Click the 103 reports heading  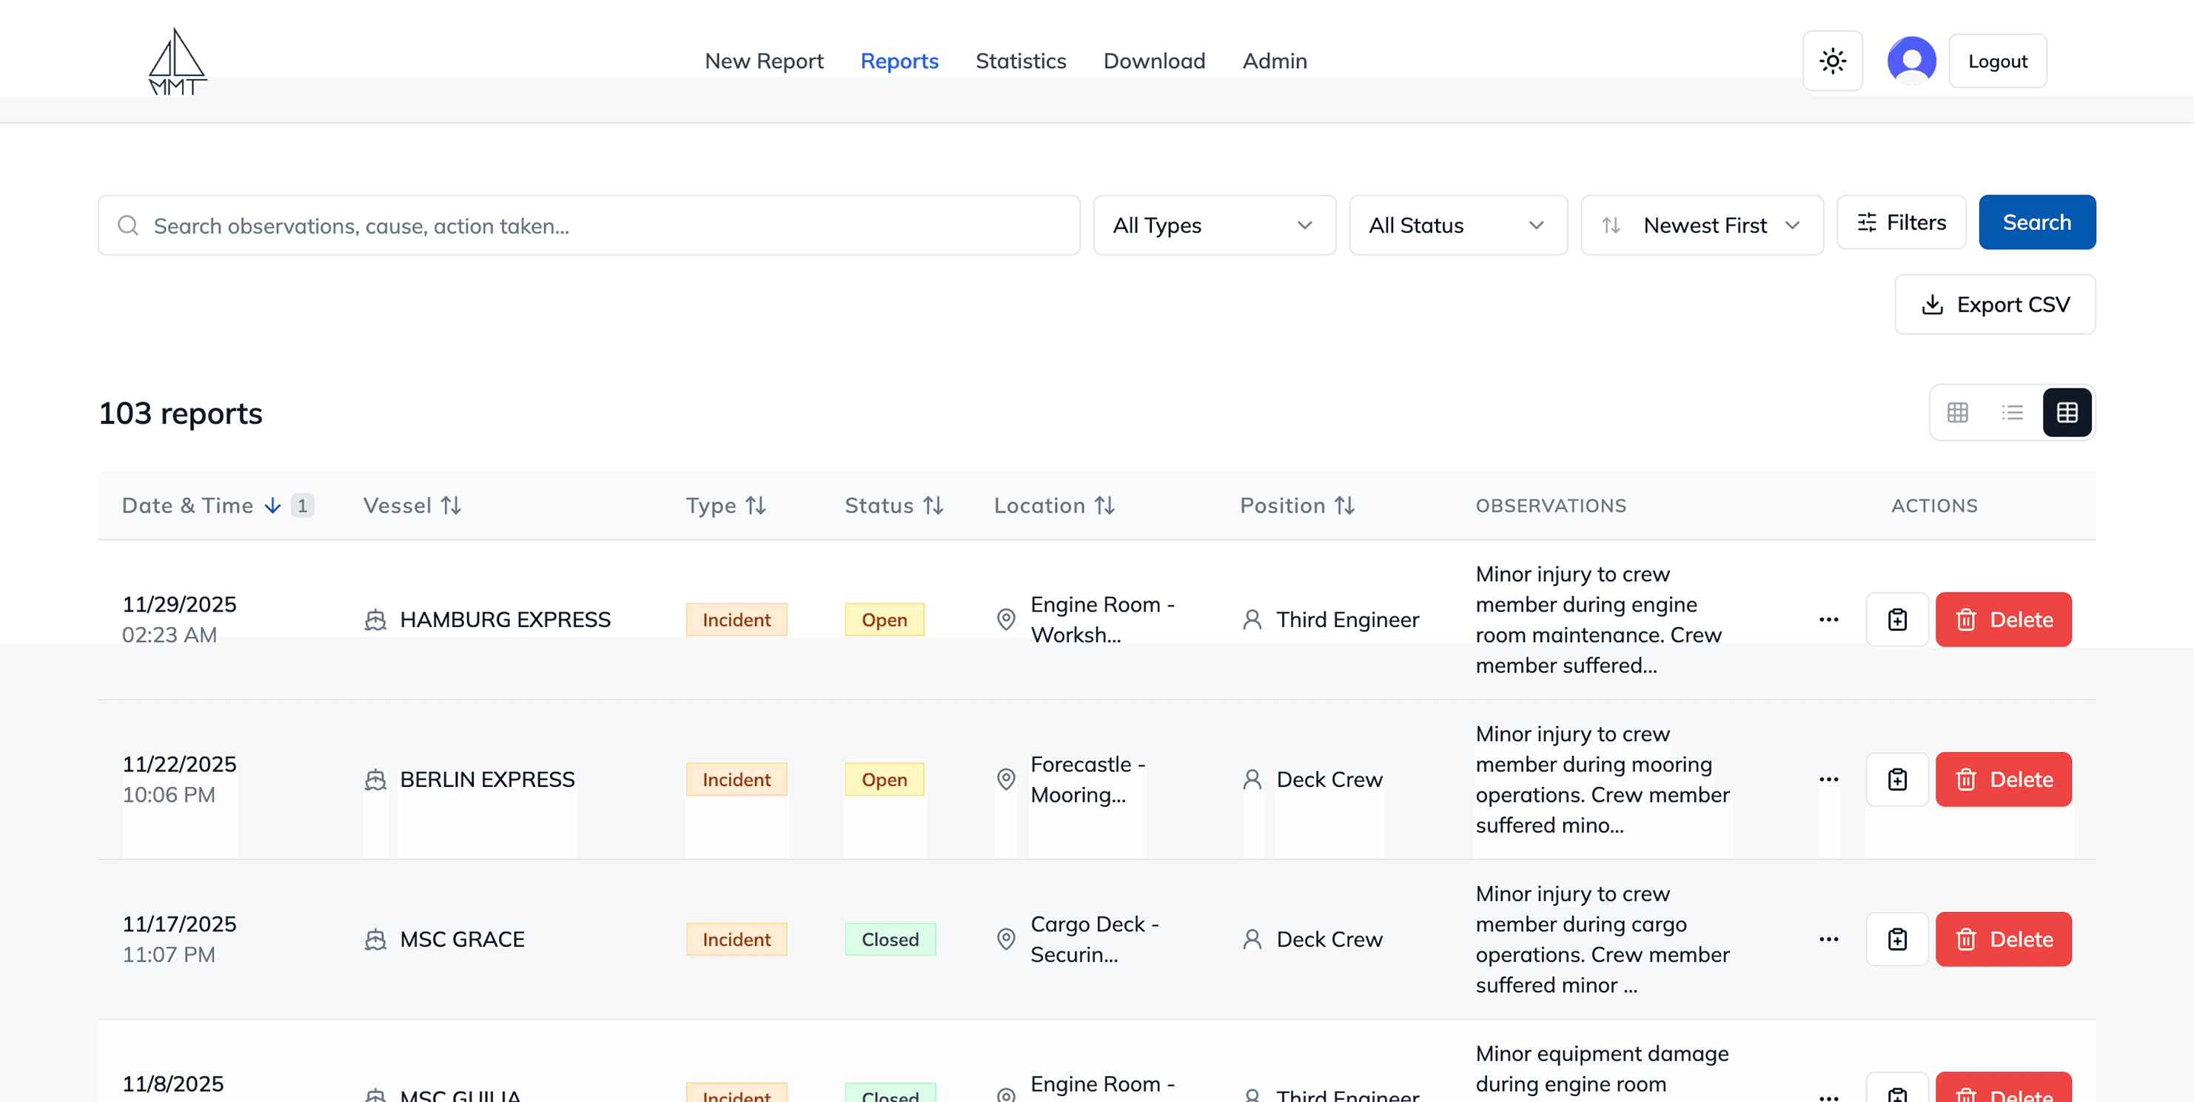(x=181, y=413)
